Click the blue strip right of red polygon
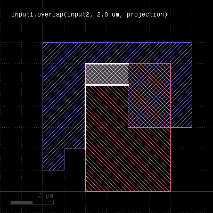Image resolution: width=213 pixels, height=213 pixels. (181, 95)
